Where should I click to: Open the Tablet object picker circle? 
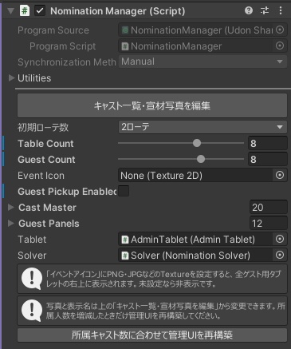(x=280, y=239)
